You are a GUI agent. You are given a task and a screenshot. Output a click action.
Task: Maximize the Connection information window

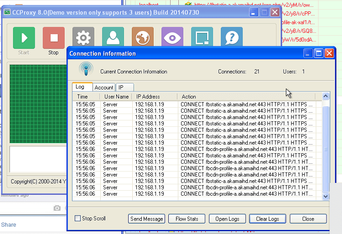click(319, 53)
